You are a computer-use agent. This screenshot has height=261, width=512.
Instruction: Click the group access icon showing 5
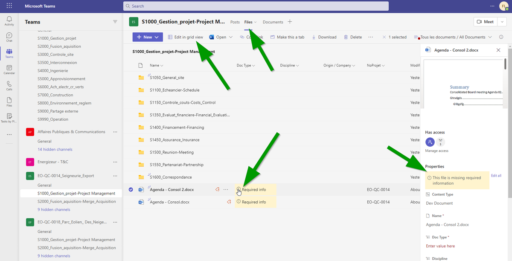440,142
